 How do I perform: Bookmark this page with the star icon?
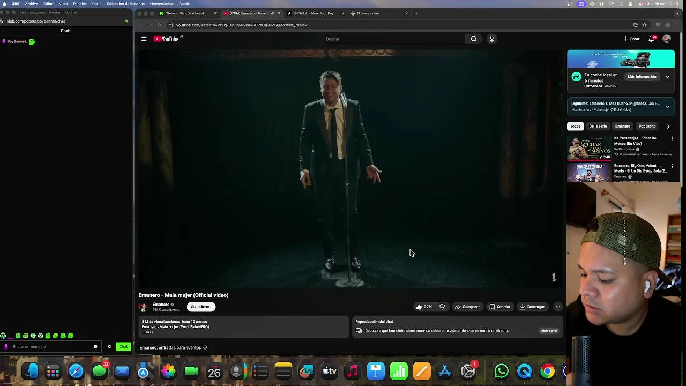point(644,25)
